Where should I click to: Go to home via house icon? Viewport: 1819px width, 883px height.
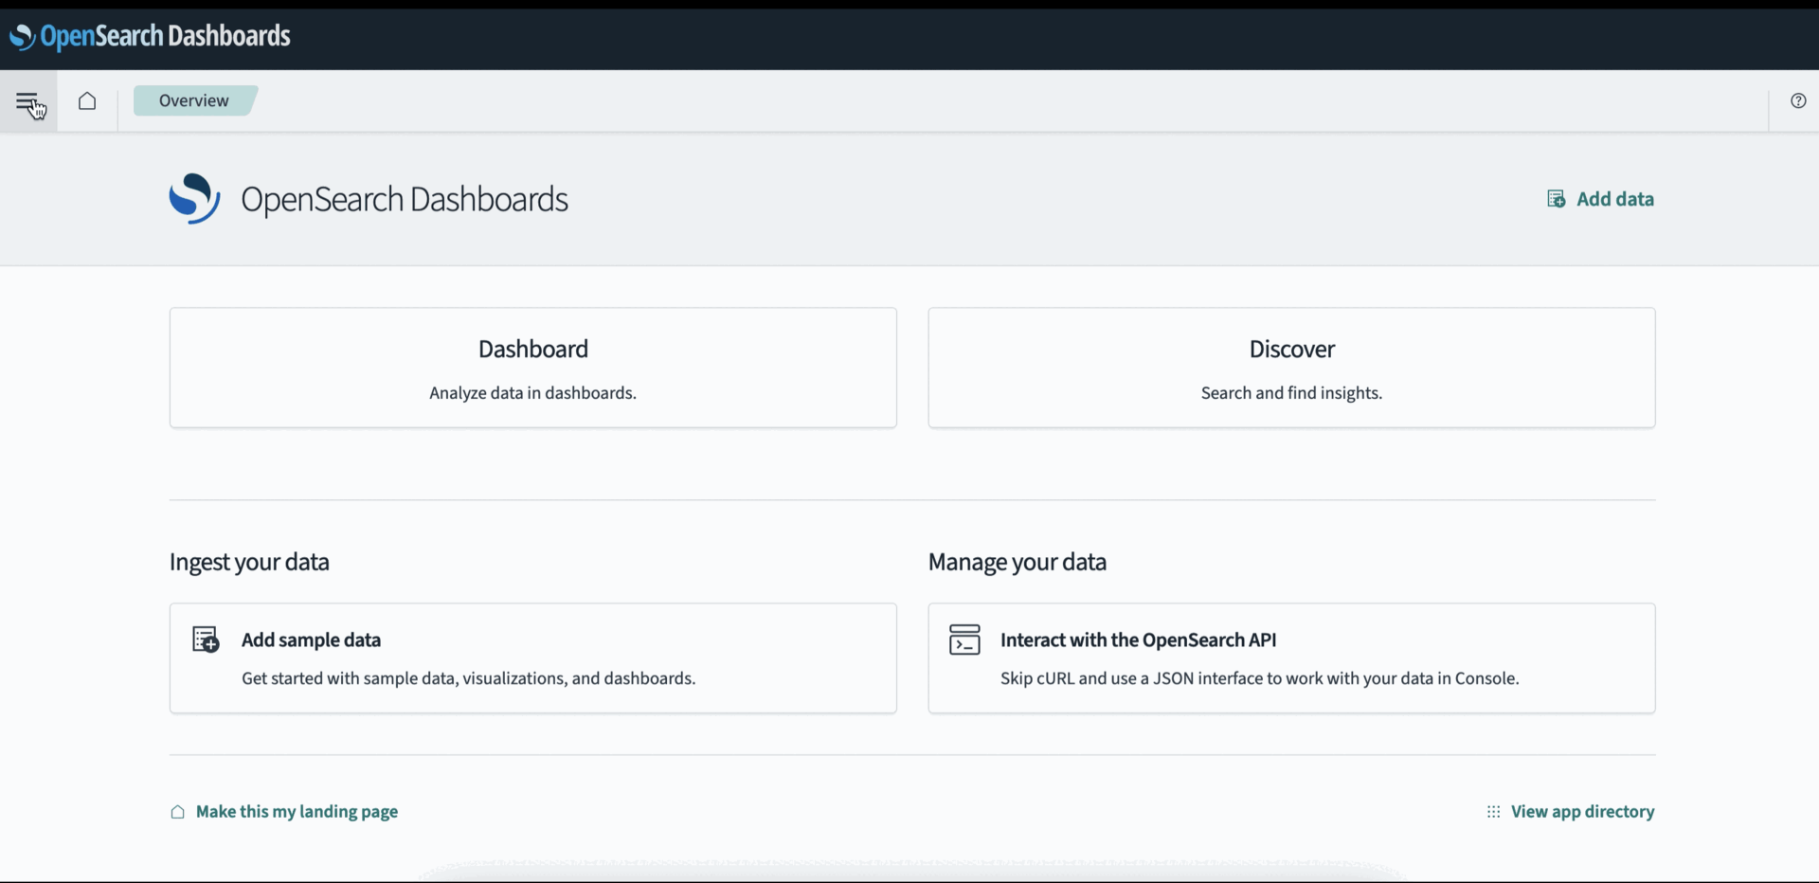tap(87, 100)
